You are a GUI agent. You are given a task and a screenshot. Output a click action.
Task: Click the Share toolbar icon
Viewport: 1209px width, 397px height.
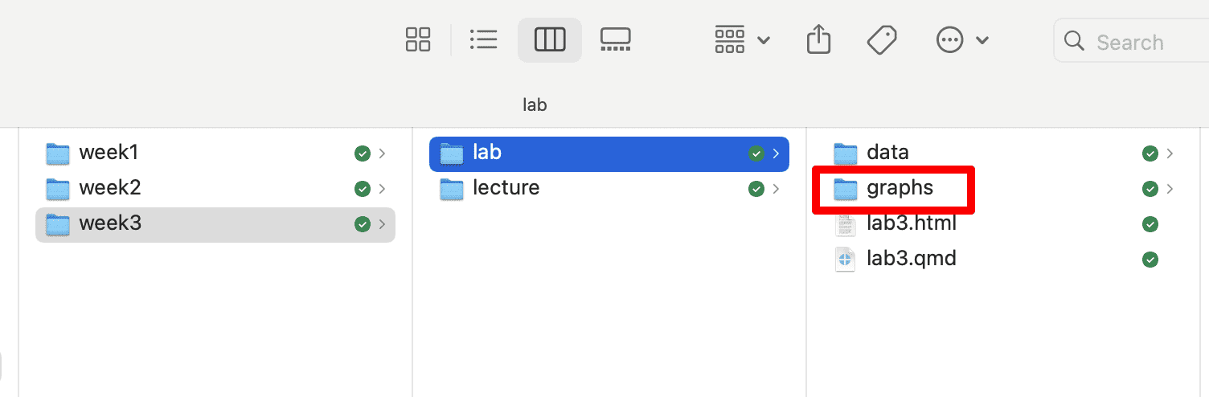click(818, 39)
